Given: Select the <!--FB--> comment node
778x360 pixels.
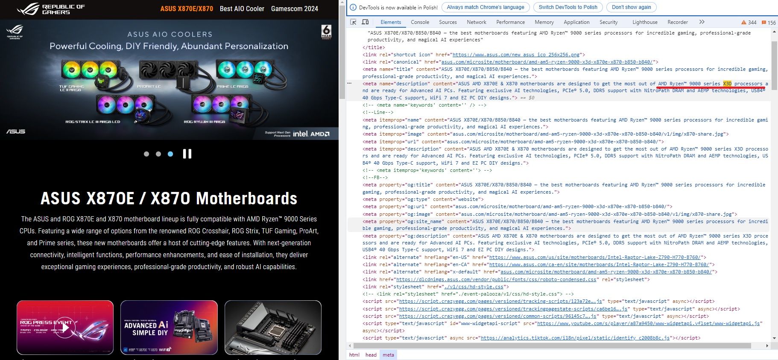Looking at the screenshot, I should [x=375, y=177].
